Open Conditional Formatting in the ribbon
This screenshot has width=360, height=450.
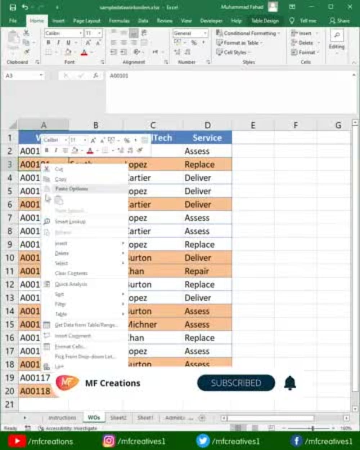click(x=248, y=33)
